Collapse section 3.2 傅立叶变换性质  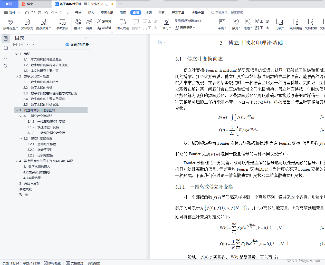coord(21,139)
